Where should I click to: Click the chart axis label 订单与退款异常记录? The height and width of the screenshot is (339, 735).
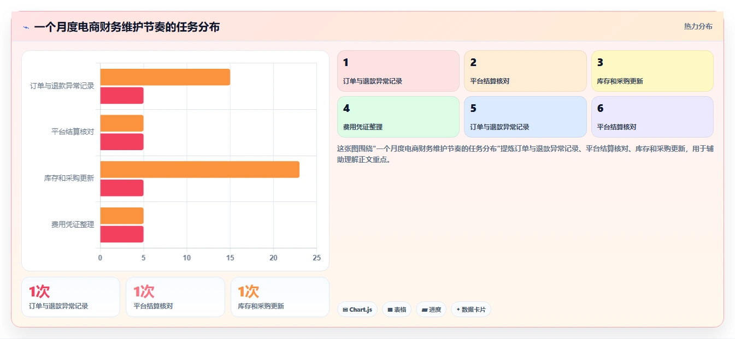tap(62, 86)
